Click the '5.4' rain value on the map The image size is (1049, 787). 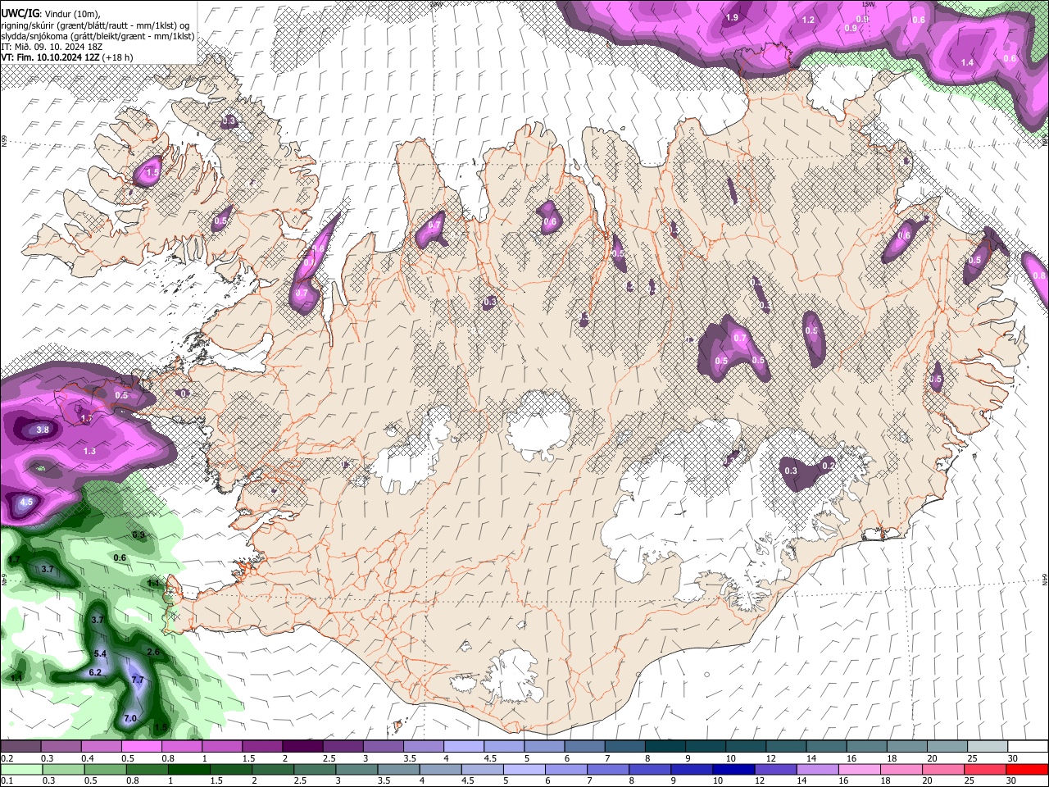101,653
